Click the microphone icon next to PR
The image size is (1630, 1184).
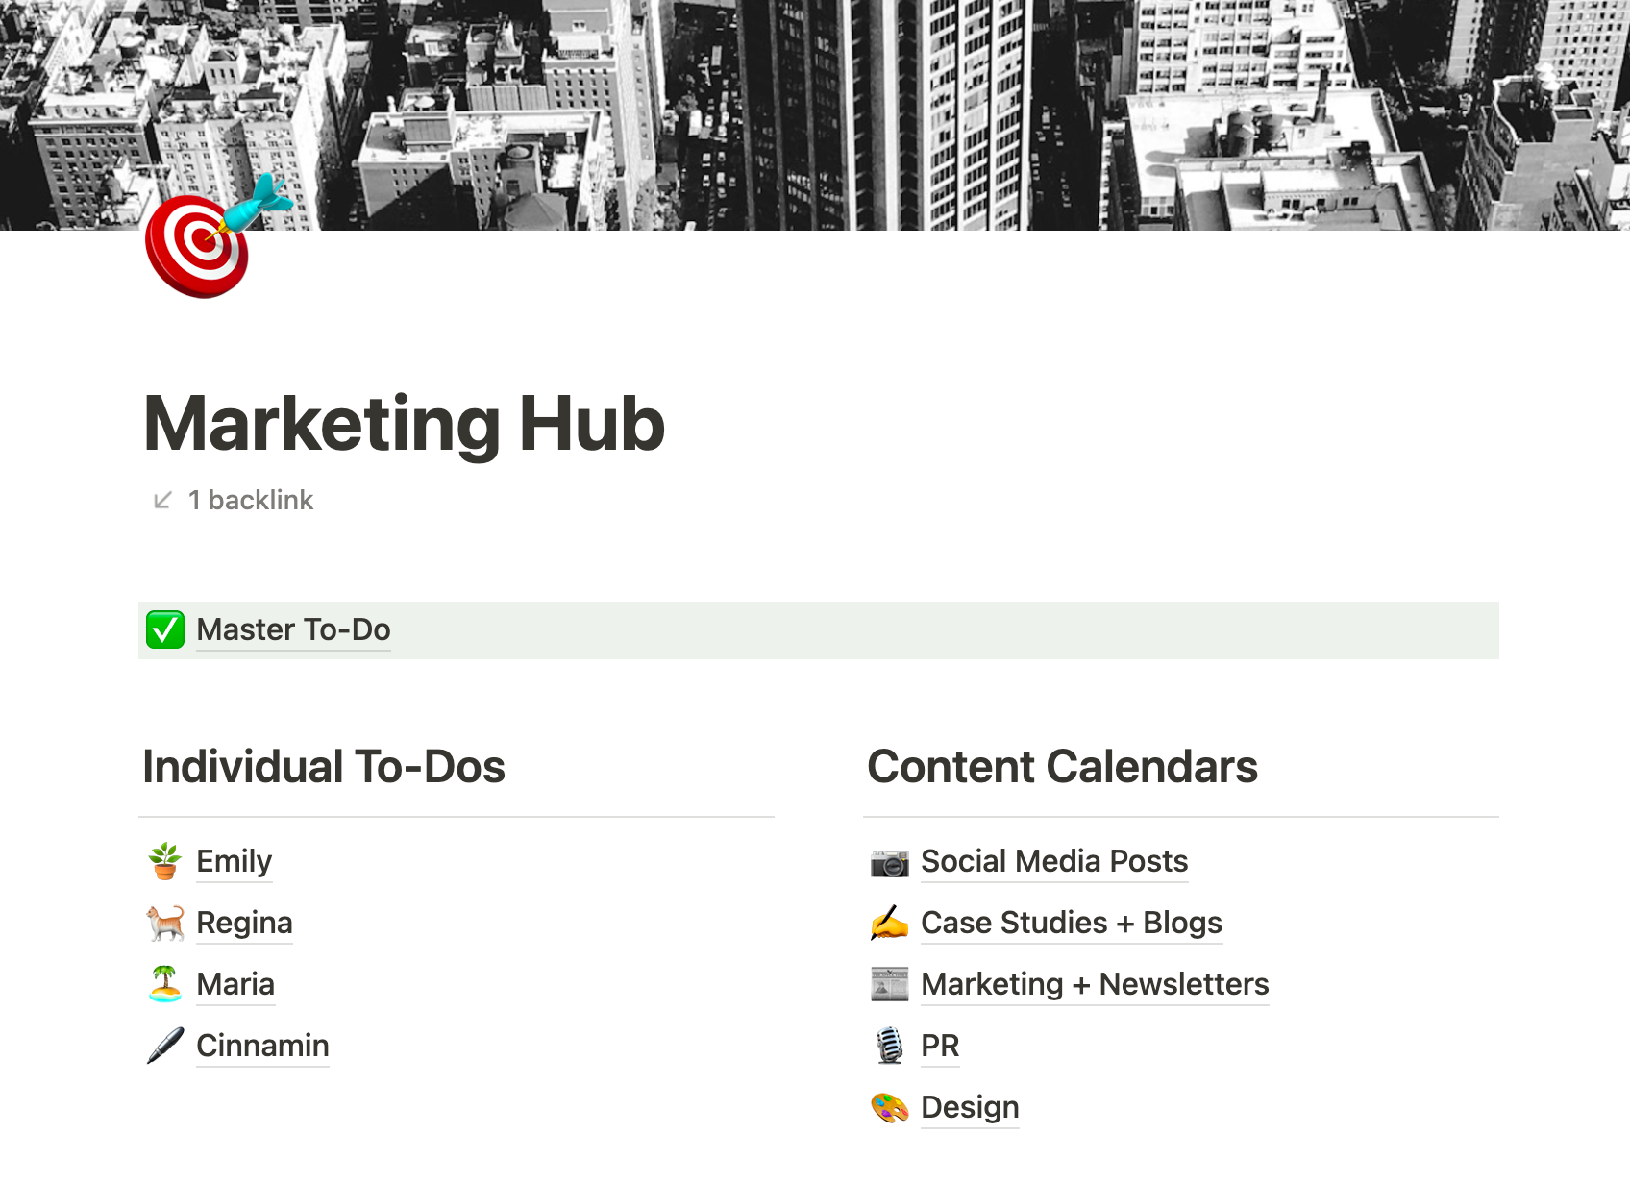(x=890, y=1046)
